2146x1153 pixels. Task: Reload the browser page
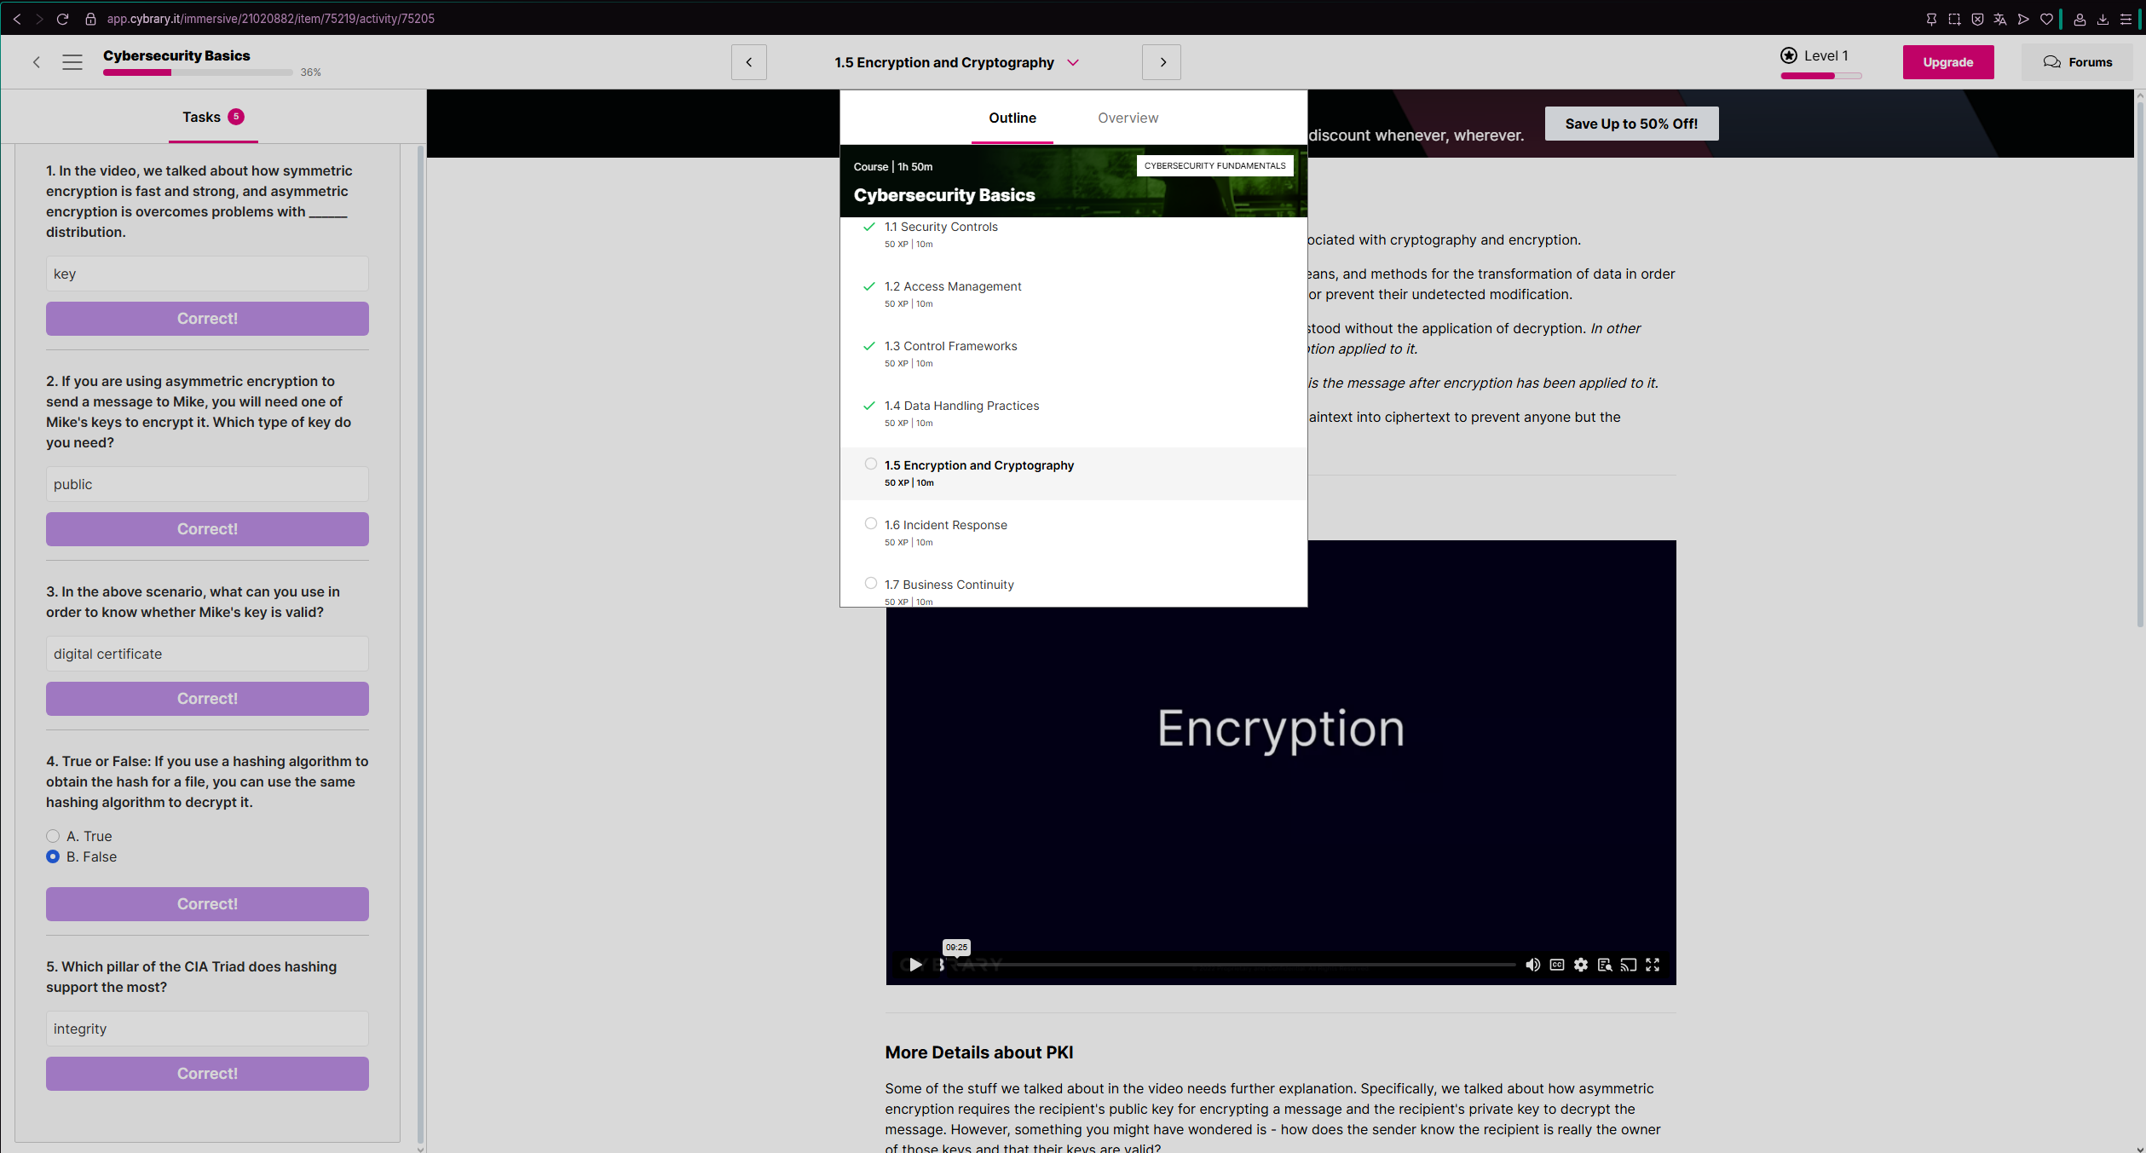tap(62, 19)
